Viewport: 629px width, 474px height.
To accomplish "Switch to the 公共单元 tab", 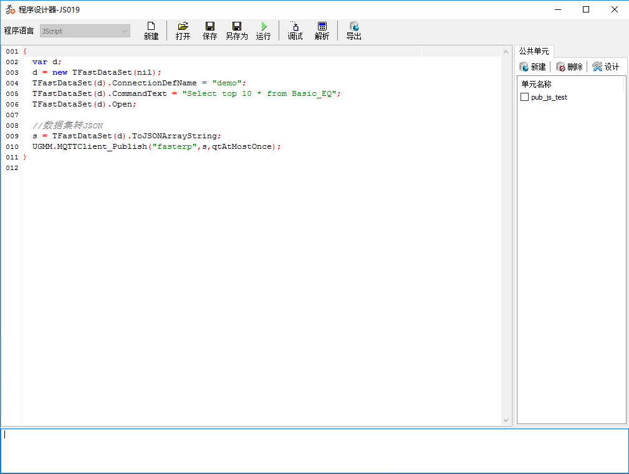I will 534,51.
